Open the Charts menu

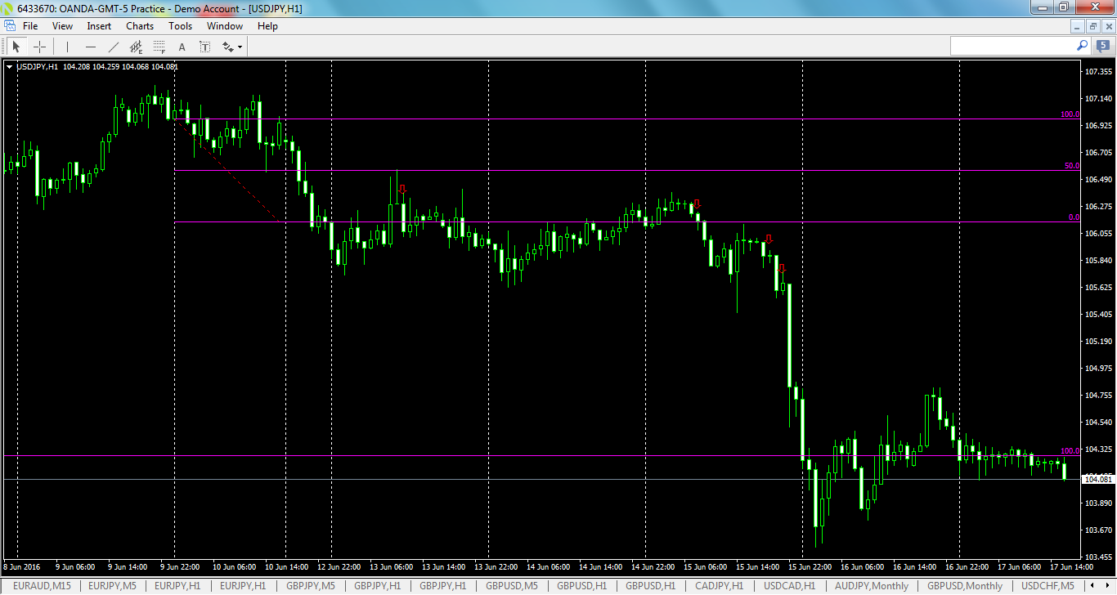(x=139, y=25)
